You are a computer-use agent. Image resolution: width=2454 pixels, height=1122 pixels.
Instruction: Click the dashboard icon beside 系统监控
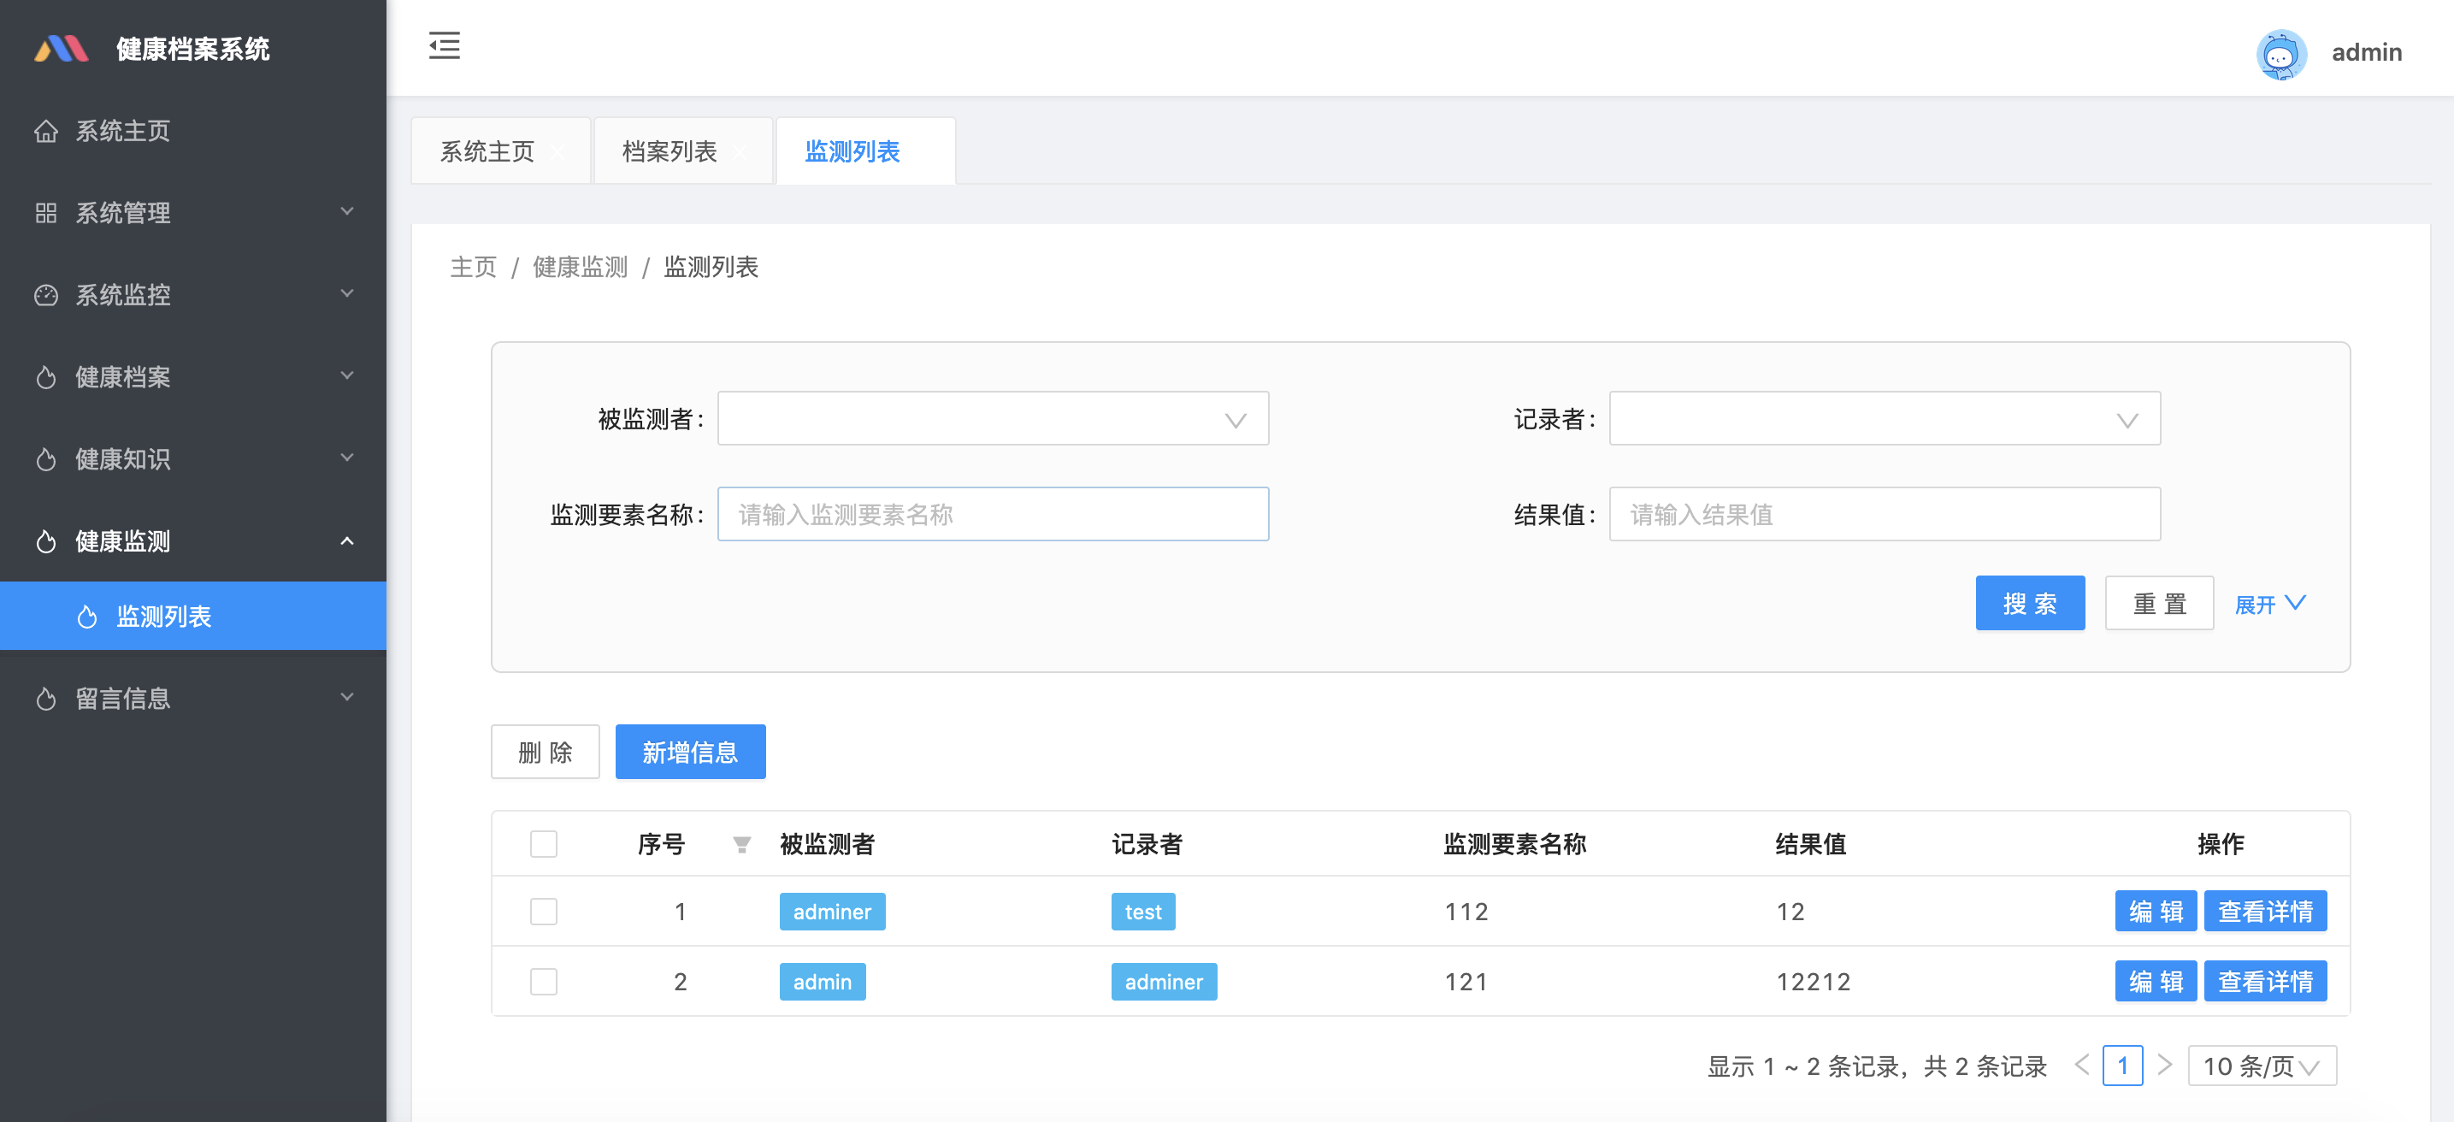click(x=45, y=295)
